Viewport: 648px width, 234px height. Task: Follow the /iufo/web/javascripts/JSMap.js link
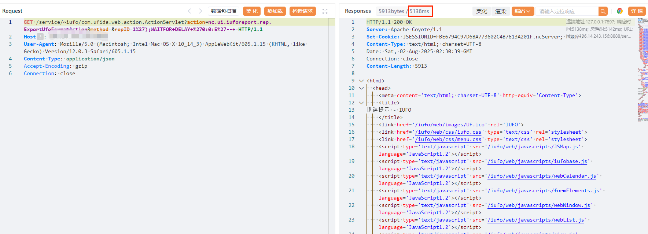click(533, 146)
